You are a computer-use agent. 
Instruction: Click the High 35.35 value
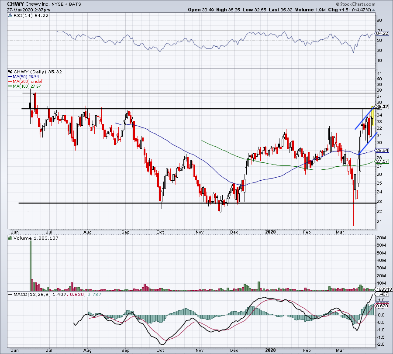pyautogui.click(x=228, y=10)
